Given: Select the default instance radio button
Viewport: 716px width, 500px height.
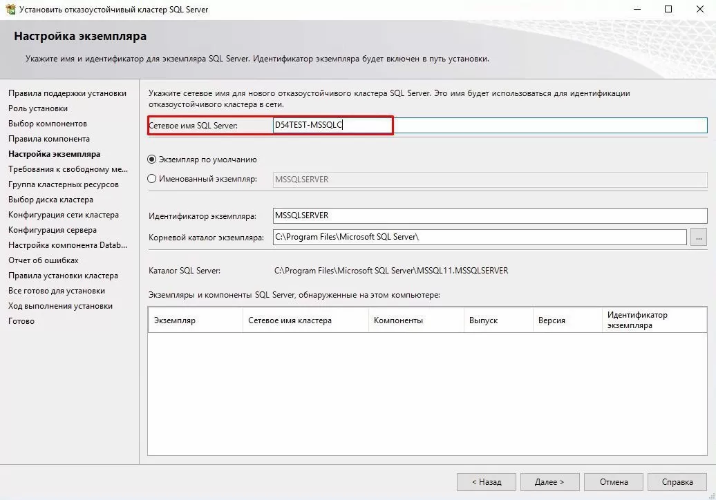Looking at the screenshot, I should [152, 160].
